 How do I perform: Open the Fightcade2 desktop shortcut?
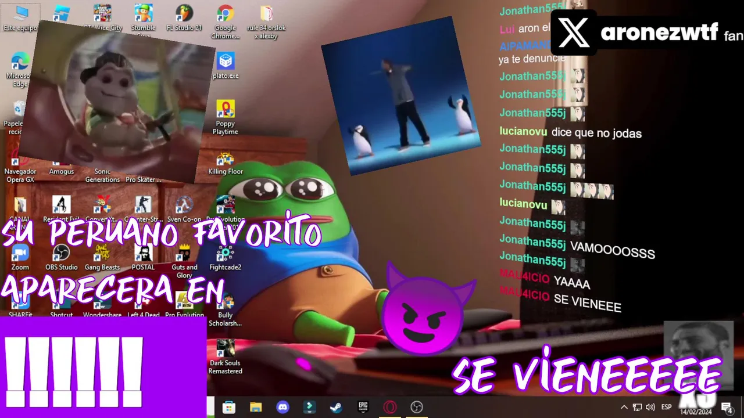pos(226,257)
